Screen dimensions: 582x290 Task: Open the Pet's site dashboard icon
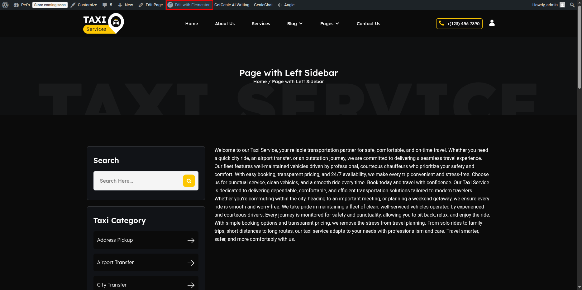16,5
